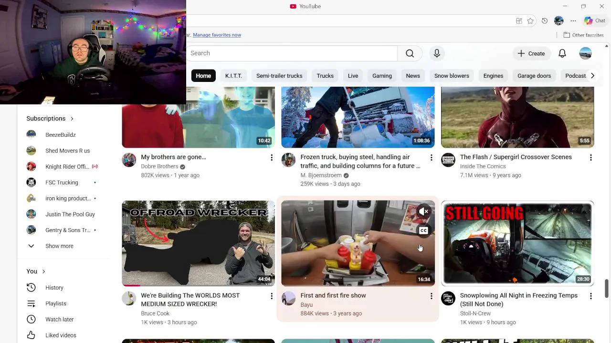Open notifications bell
Image resolution: width=611 pixels, height=343 pixels.
click(562, 53)
